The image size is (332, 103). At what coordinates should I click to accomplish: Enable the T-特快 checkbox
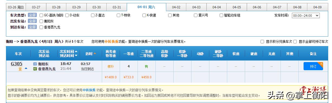(x=119, y=15)
